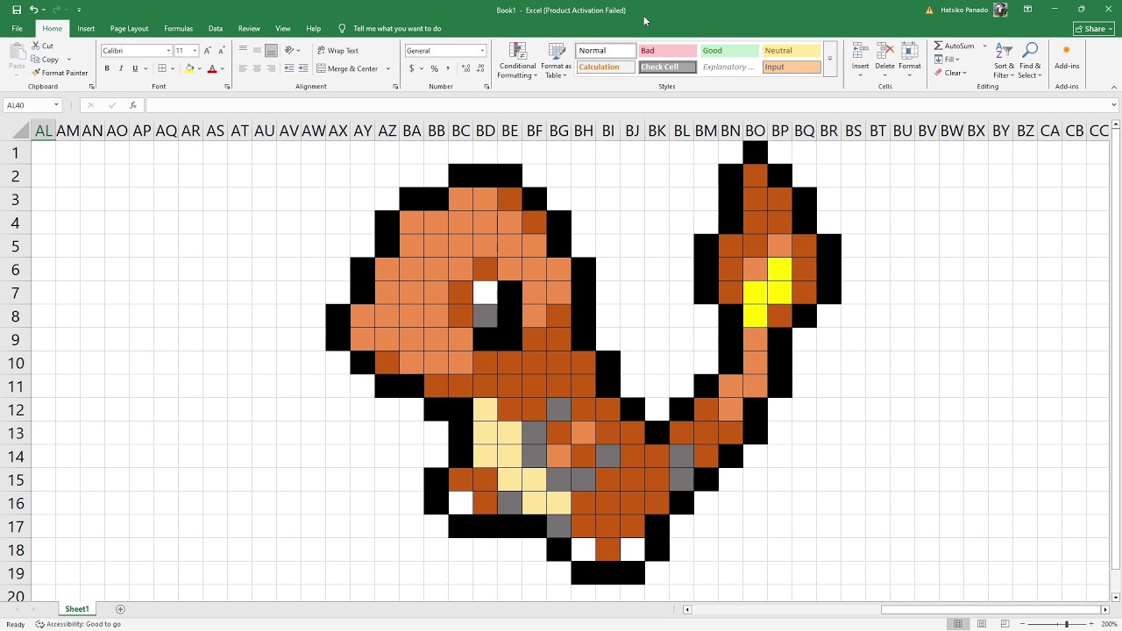Expand the Merge & Center dropdown arrow
This screenshot has width=1122, height=631.
click(x=388, y=68)
